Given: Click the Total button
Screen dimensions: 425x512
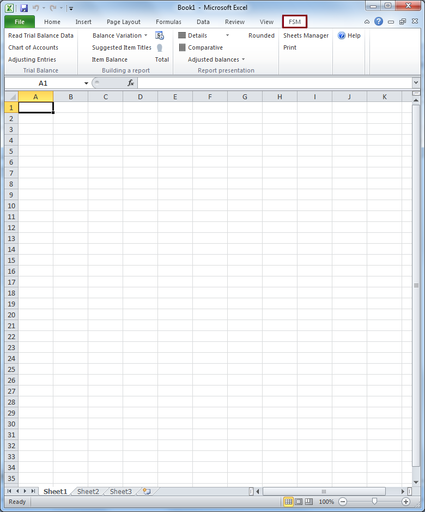Looking at the screenshot, I should [x=162, y=60].
